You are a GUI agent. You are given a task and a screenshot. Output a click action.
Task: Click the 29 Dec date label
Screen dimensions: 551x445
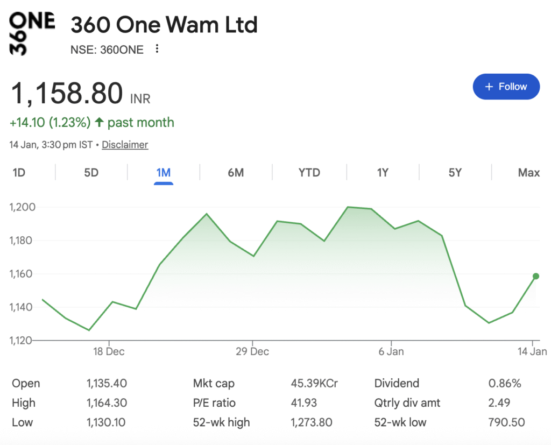[252, 351]
